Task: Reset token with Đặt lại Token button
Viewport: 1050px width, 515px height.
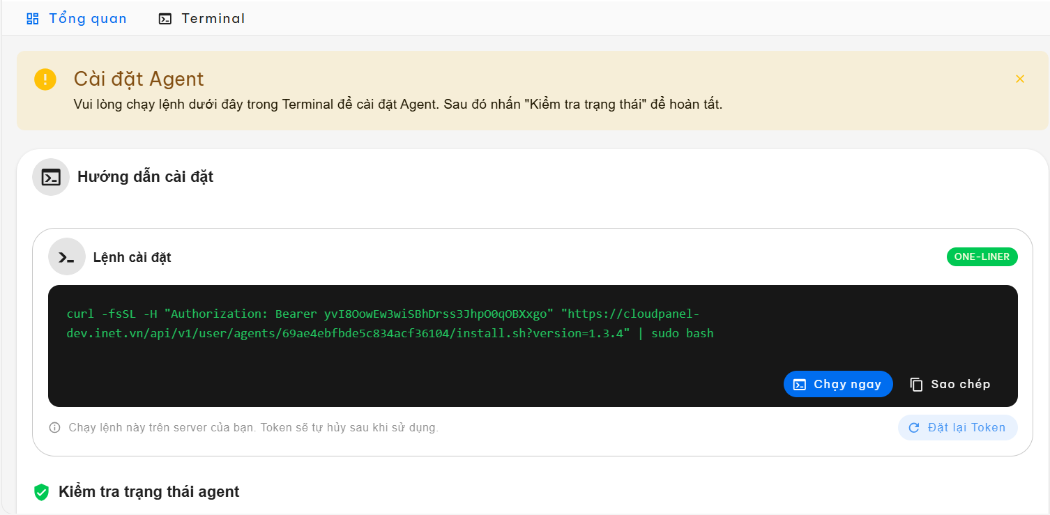Action: click(957, 428)
